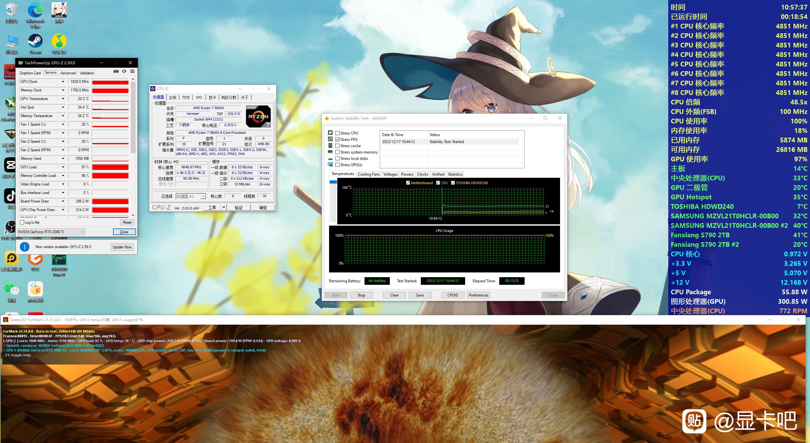Open NVIDIA GeForce RTX 2080 Ti selector
This screenshot has width=810, height=443.
51,232
